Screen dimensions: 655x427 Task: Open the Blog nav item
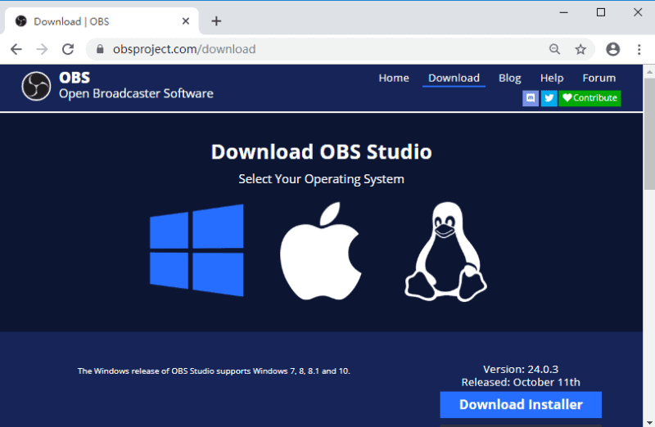click(x=509, y=78)
